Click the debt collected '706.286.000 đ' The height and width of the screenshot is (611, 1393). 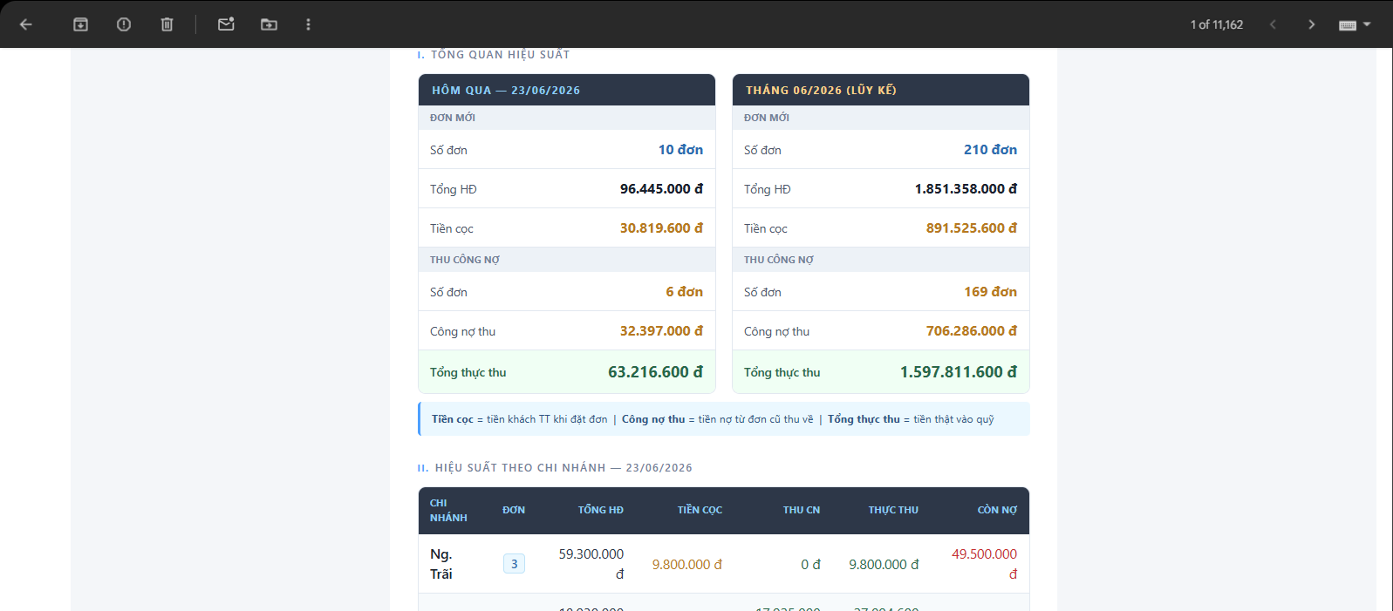[x=972, y=331]
